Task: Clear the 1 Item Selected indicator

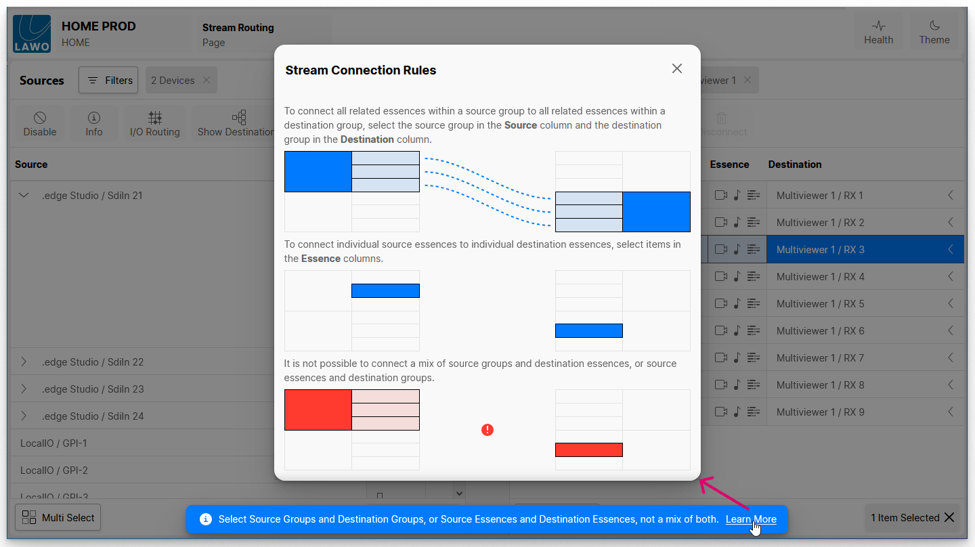Action: point(949,518)
